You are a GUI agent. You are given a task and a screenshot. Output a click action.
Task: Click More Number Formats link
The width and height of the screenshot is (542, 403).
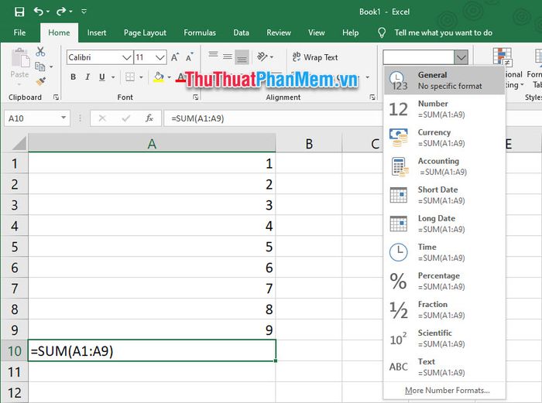447,391
